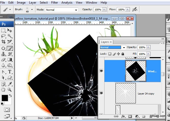This screenshot has width=170, height=121.
Task: Pick the Lasso tool
Action: (x=4, y=36)
